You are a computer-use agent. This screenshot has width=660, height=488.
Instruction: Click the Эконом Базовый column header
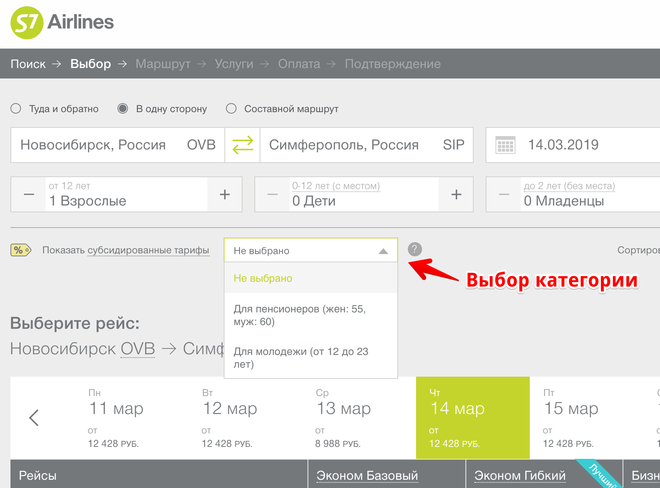pos(367,475)
